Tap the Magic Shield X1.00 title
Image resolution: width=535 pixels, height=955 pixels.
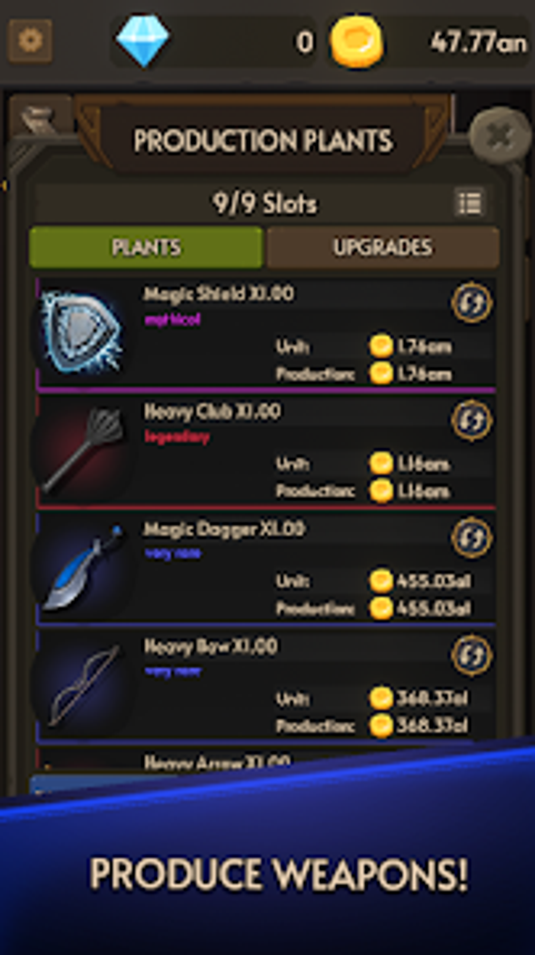(x=219, y=293)
